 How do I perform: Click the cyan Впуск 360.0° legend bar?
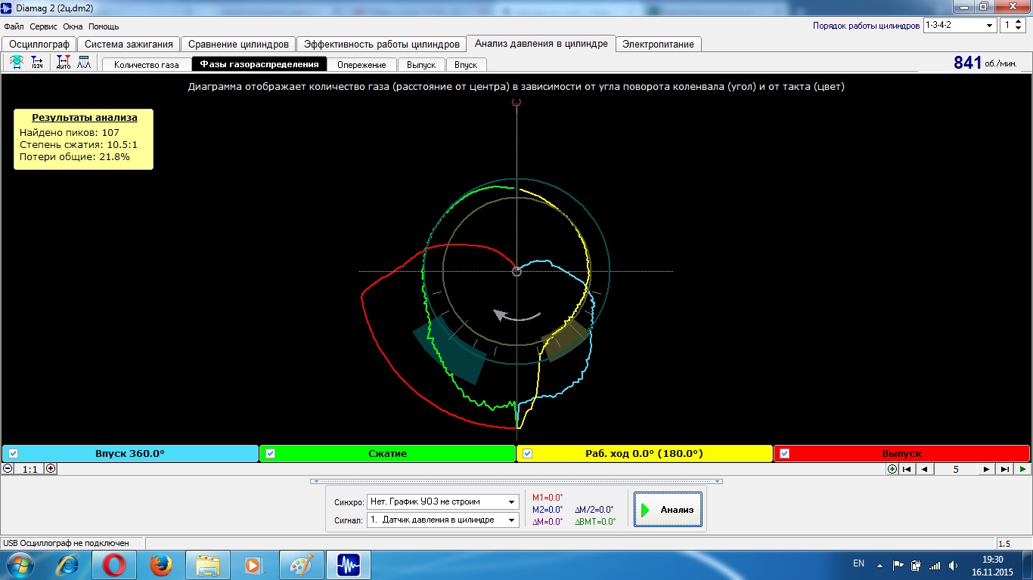pyautogui.click(x=130, y=454)
